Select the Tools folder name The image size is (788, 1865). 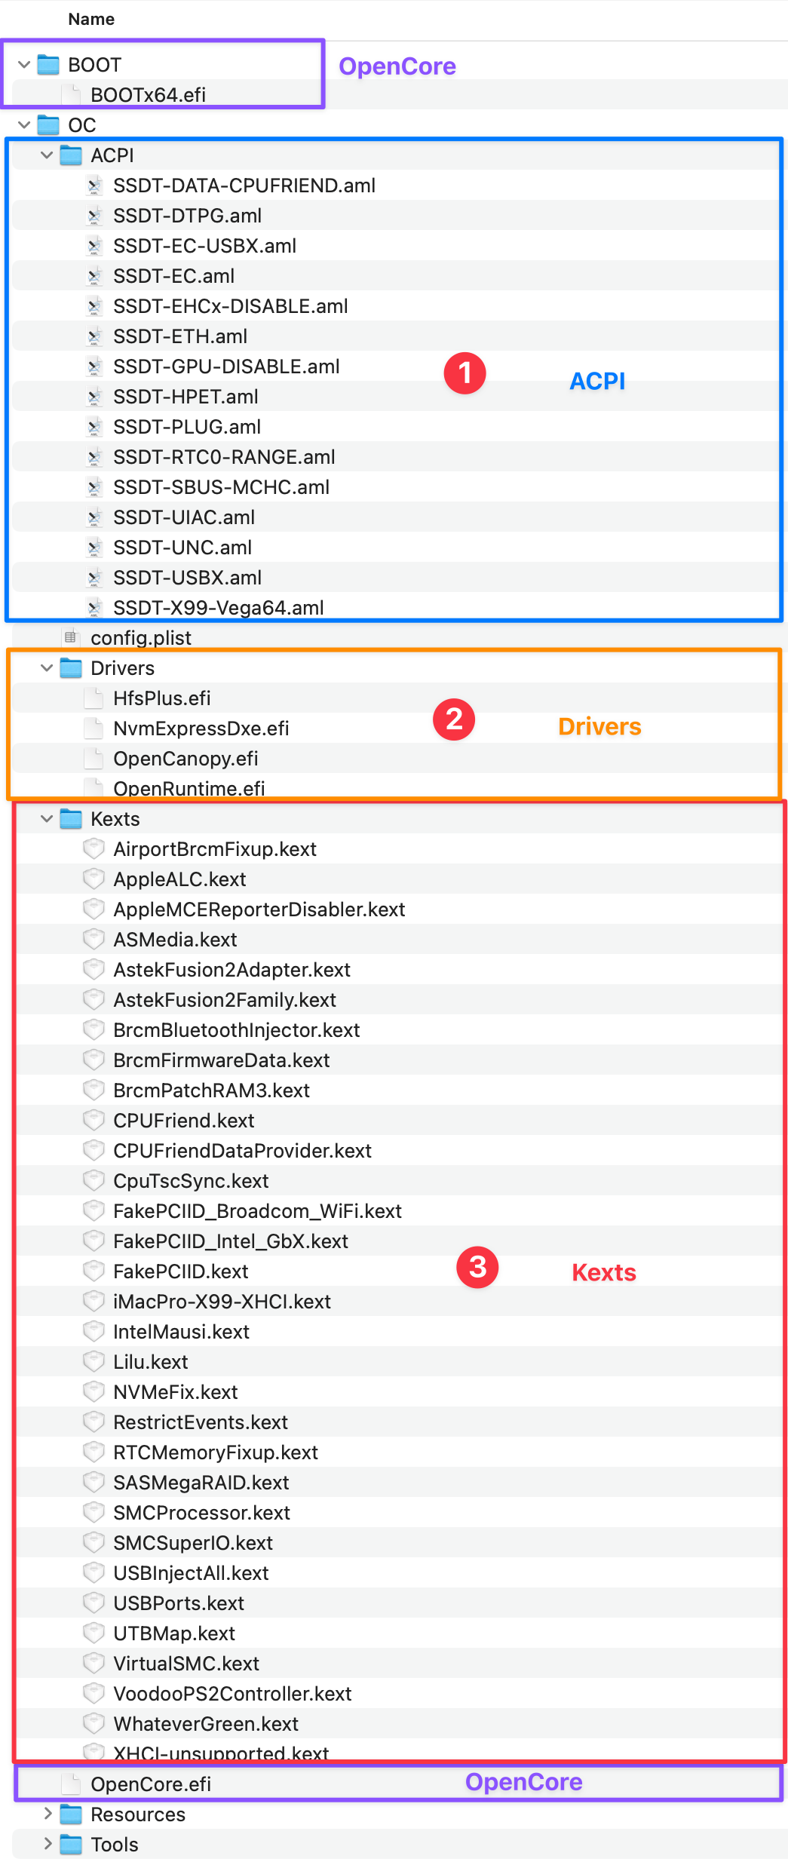pos(115,1845)
